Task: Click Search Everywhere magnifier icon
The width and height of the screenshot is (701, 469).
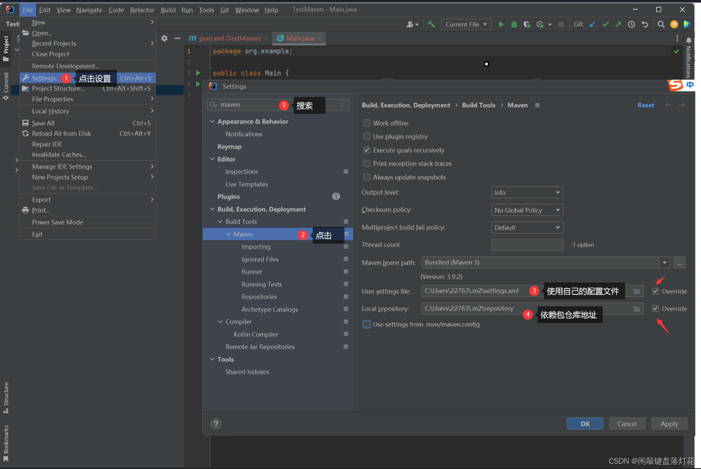Action: (x=661, y=24)
